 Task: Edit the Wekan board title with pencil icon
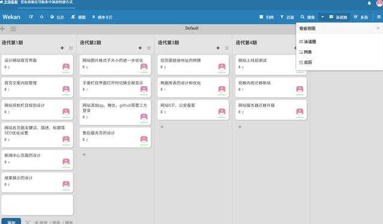click(x=31, y=17)
